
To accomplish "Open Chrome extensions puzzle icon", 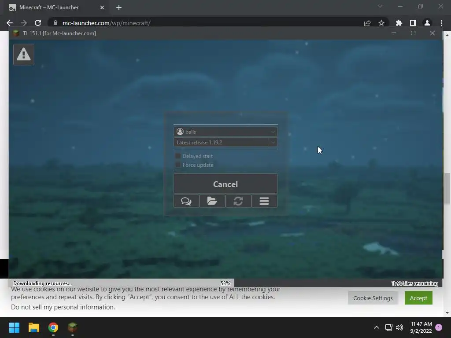I will [x=399, y=23].
